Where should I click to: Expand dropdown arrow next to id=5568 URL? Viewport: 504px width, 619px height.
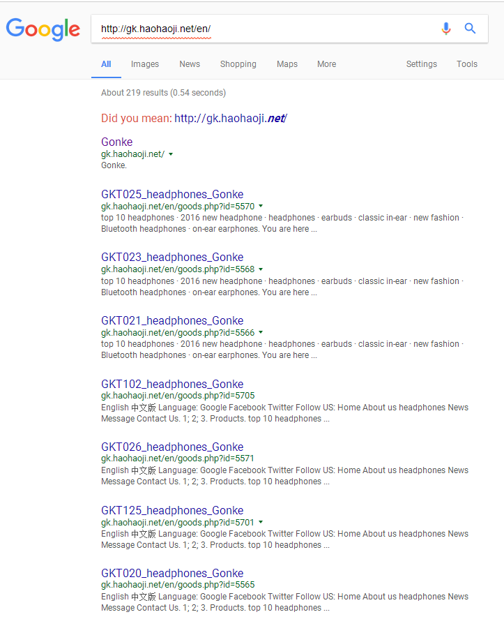[x=261, y=269]
